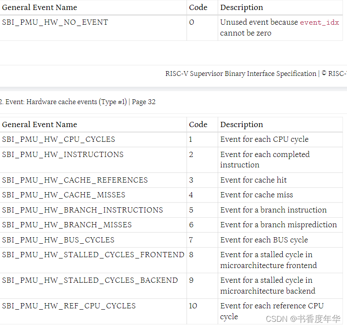Click the pink event_idx code text
347x327 pixels.
(319, 23)
